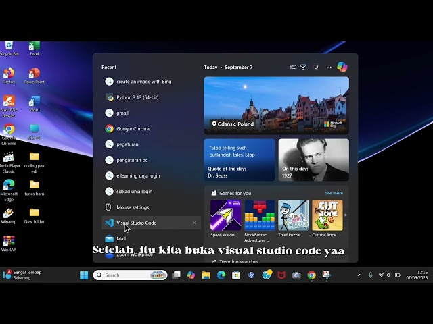433x324 pixels.
Task: Follow the 'See more' games link
Action: (334, 193)
